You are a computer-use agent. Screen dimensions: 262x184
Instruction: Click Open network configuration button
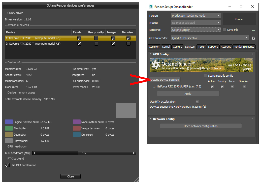pyautogui.click(x=201, y=126)
